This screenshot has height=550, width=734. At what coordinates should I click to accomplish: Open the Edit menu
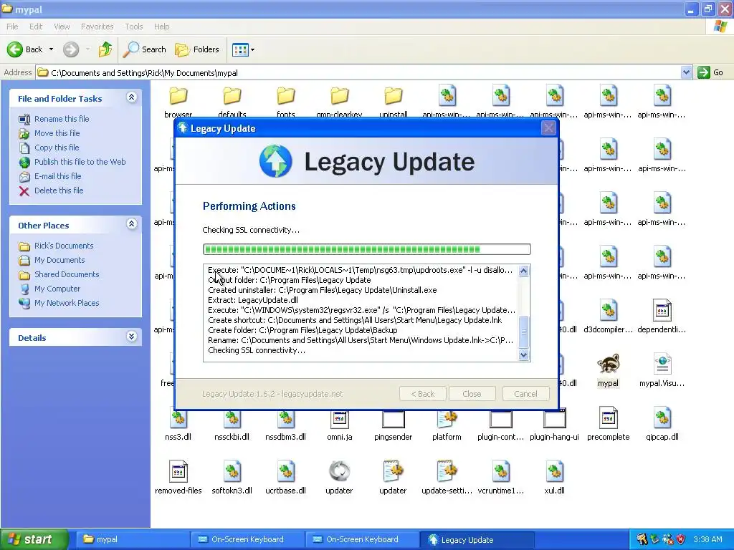[36, 26]
